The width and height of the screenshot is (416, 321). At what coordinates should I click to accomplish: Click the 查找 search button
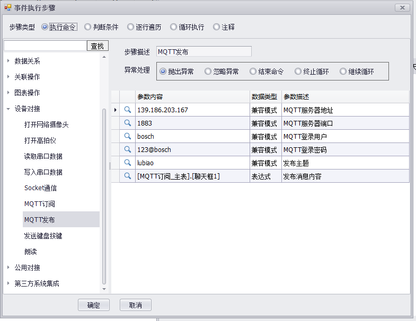[x=98, y=46]
